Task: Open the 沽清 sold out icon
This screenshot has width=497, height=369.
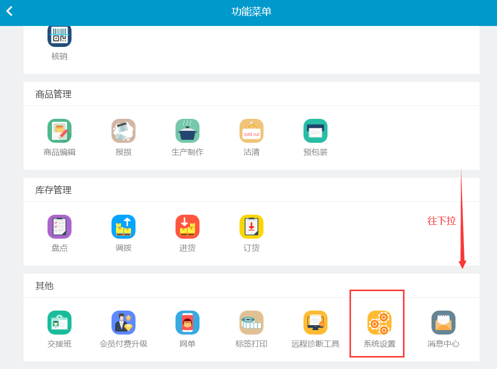Action: coord(251,131)
